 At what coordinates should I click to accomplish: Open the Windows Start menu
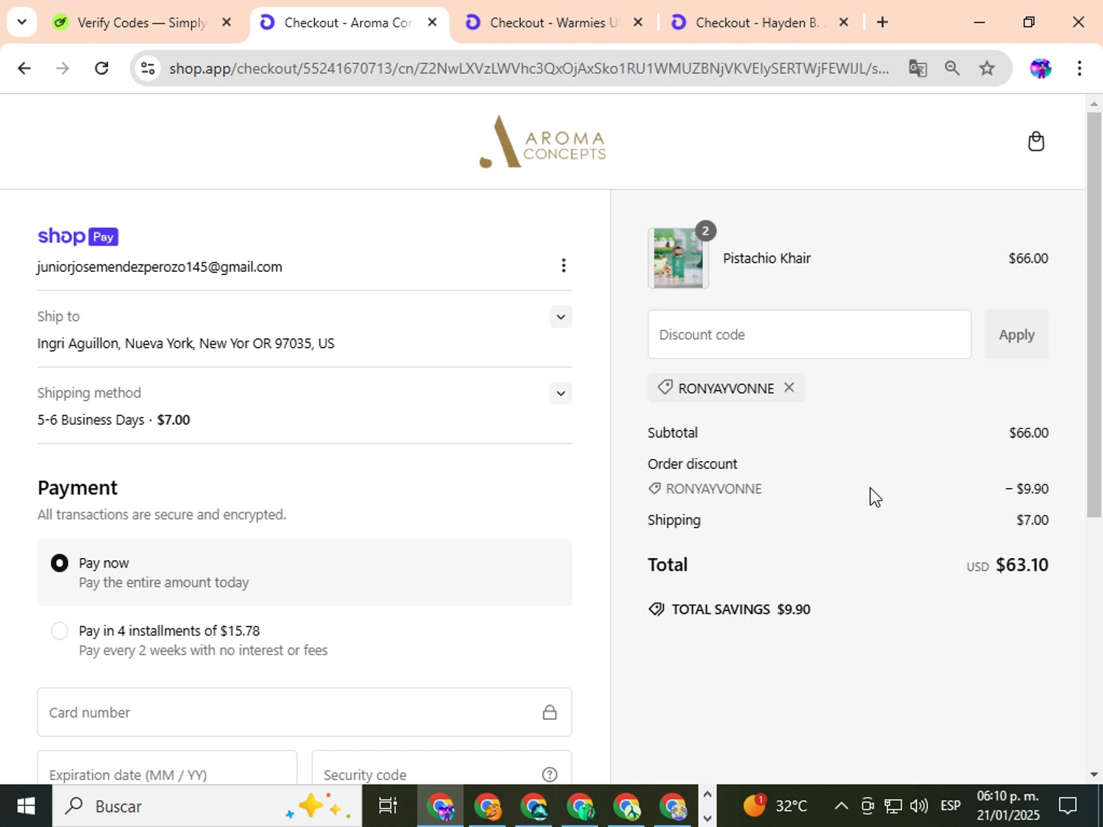(x=26, y=806)
